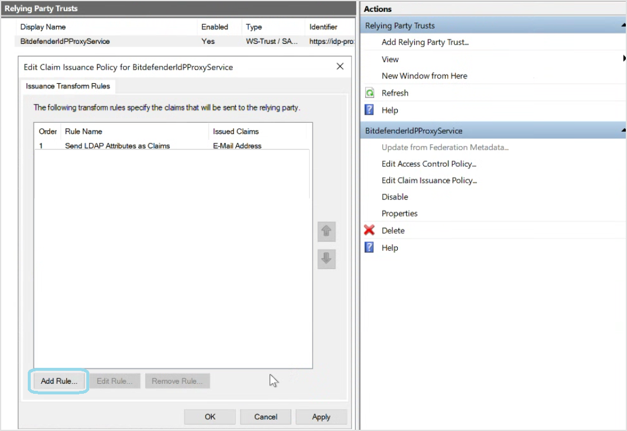The image size is (627, 431).
Task: Click Disable in the Actions pane
Action: pyautogui.click(x=395, y=197)
